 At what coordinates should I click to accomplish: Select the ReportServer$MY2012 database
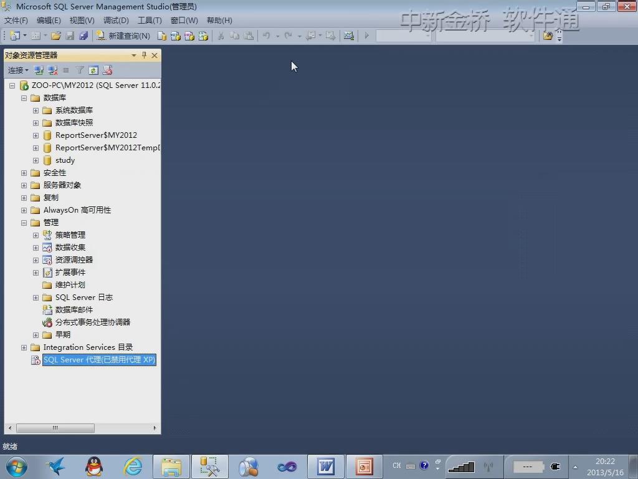(x=96, y=135)
